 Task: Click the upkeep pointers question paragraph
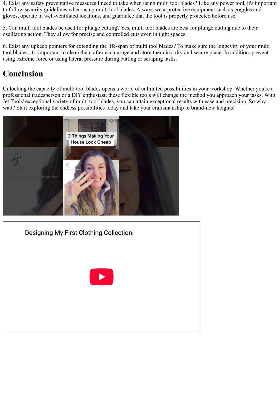pyautogui.click(x=136, y=52)
